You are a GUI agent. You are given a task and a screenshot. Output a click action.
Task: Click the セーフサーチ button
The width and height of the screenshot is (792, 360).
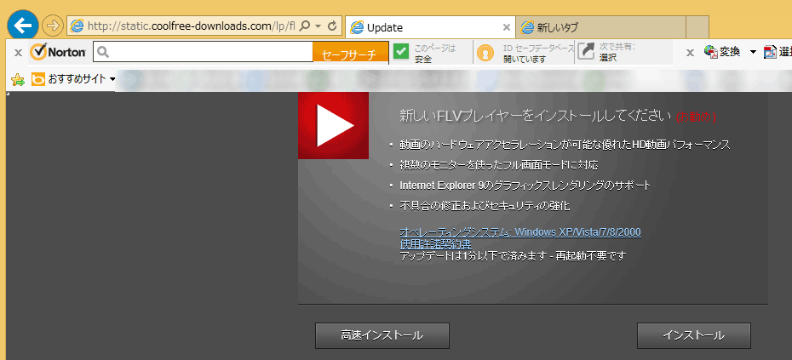(x=351, y=53)
